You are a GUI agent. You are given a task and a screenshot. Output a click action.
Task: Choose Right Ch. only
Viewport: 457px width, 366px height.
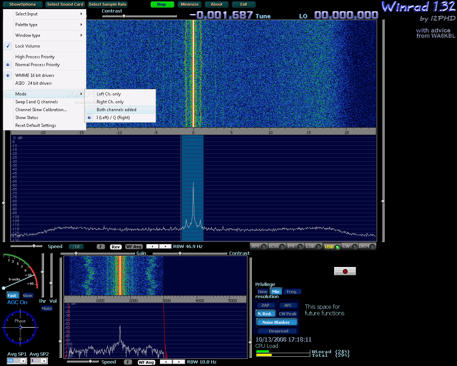point(120,102)
